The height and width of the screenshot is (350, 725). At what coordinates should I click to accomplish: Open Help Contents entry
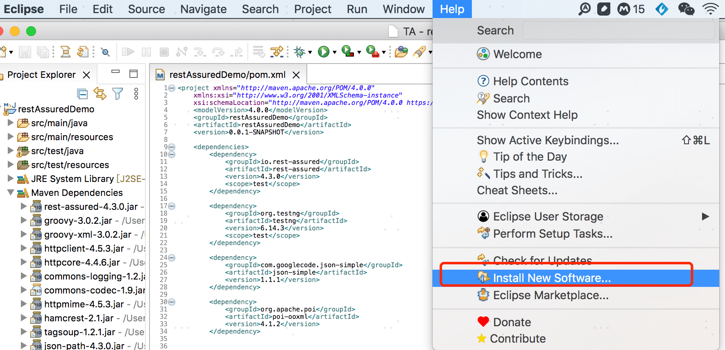tap(576, 81)
